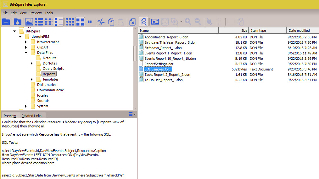Select file Appointments_Report_6.don
Screen dimensions: 319x179
tap(166, 37)
